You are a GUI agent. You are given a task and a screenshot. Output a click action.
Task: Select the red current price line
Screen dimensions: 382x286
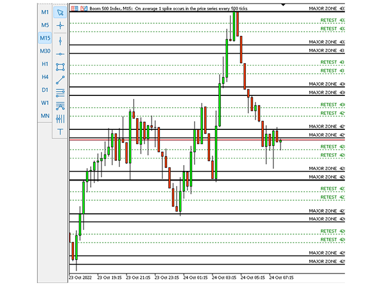[x=207, y=140]
